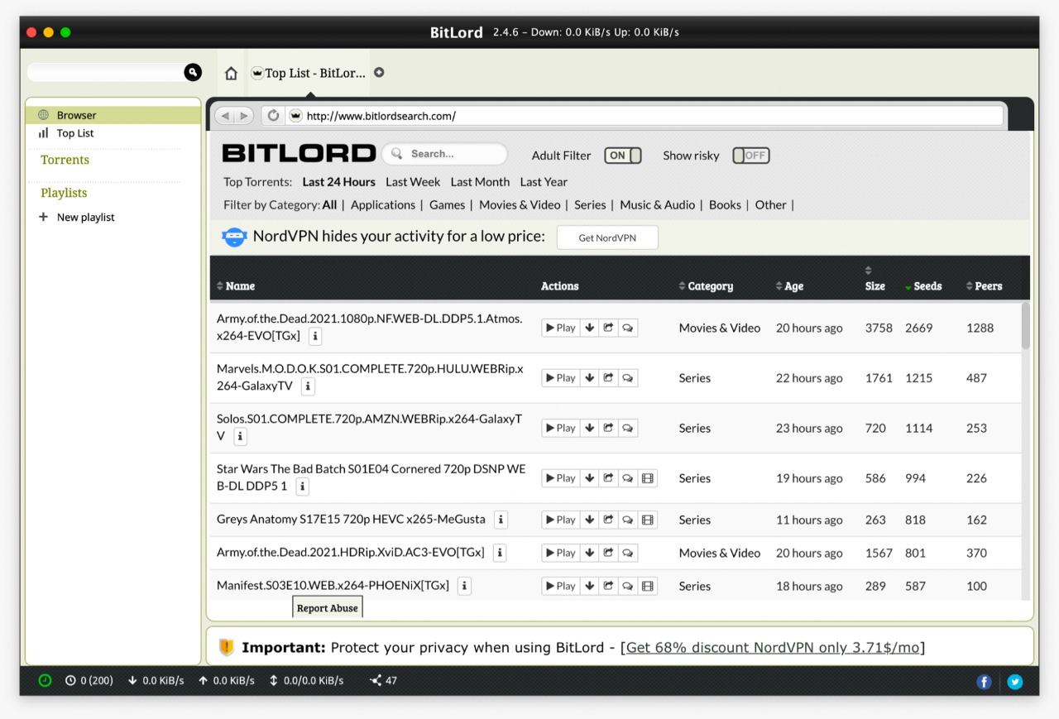Show info for Army.of.the.Dead HDRip torrent
Image resolution: width=1059 pixels, height=719 pixels.
tap(500, 553)
